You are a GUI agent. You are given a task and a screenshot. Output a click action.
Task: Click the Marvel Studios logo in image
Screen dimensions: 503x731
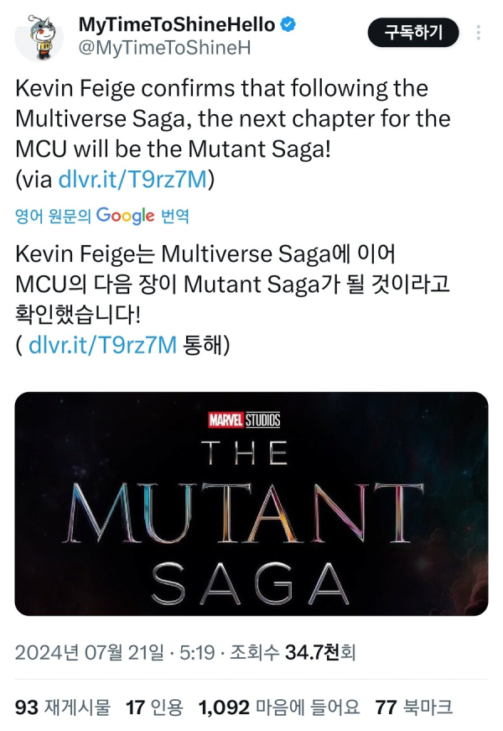[x=244, y=420]
